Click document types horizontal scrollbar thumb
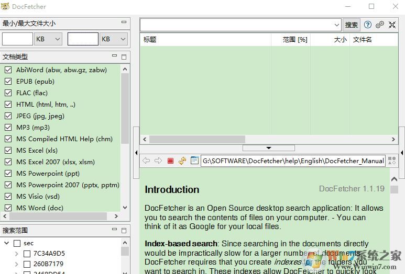Screen dimensions: 405x274 coord(58,216)
